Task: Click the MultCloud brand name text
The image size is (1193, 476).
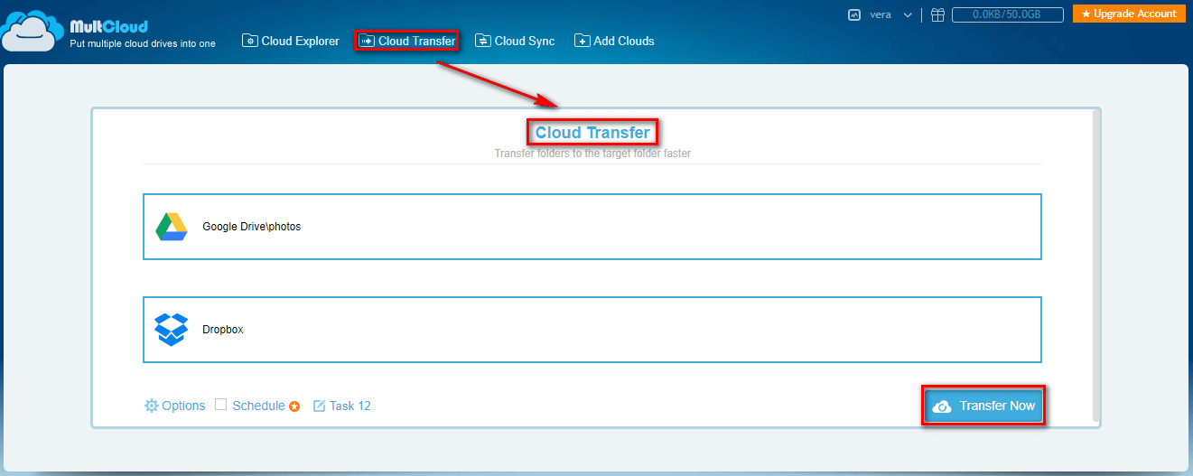Action: click(109, 26)
